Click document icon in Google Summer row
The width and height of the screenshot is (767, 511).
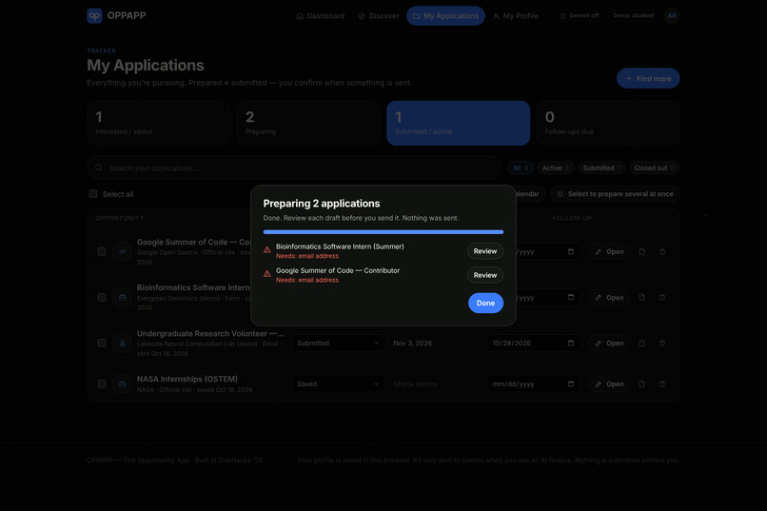[641, 252]
